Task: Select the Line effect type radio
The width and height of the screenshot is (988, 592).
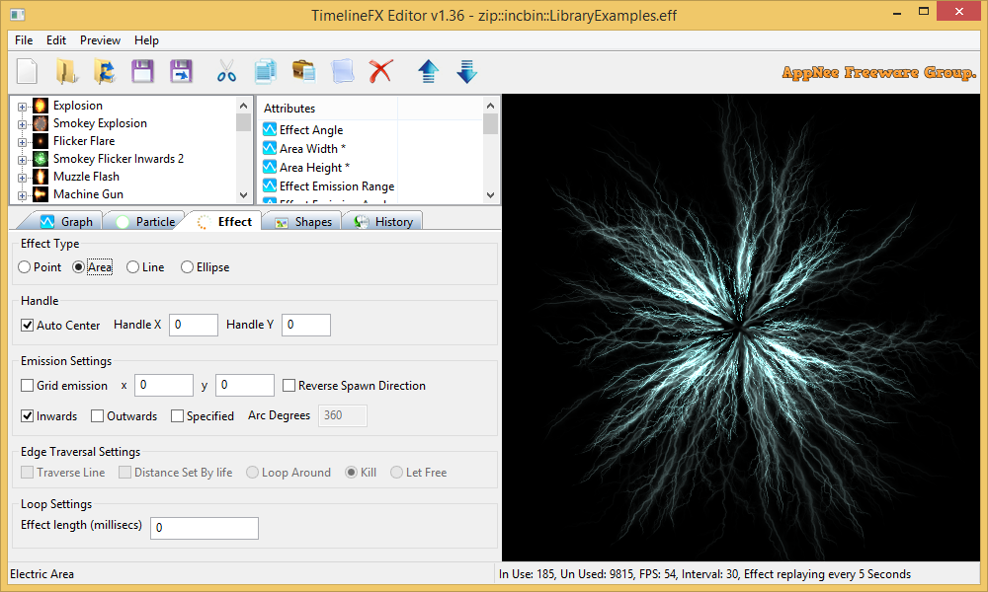Action: 132,267
